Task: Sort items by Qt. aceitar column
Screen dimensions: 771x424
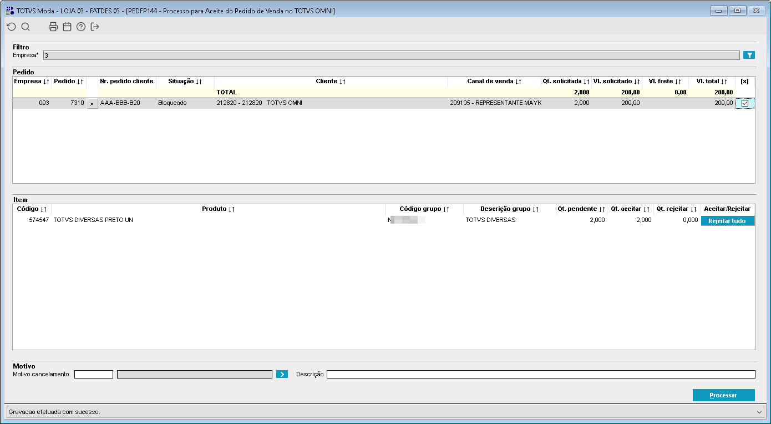Action: [630, 209]
